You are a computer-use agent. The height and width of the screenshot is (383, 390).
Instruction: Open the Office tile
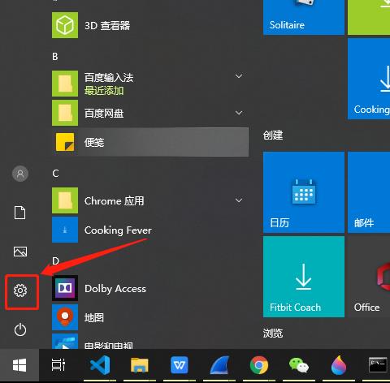(x=369, y=277)
